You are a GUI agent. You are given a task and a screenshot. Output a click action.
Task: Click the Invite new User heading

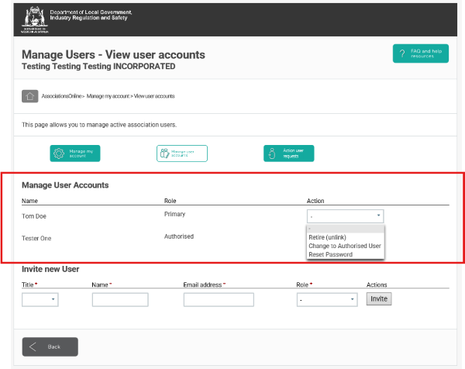coord(50,269)
